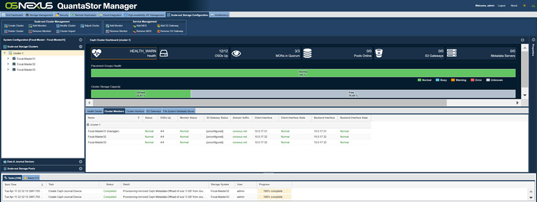Click the Delete Cluster toolbar icon

6,31
